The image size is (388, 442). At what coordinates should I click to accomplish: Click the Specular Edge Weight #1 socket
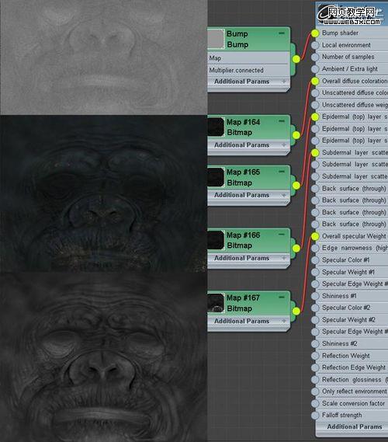click(315, 284)
